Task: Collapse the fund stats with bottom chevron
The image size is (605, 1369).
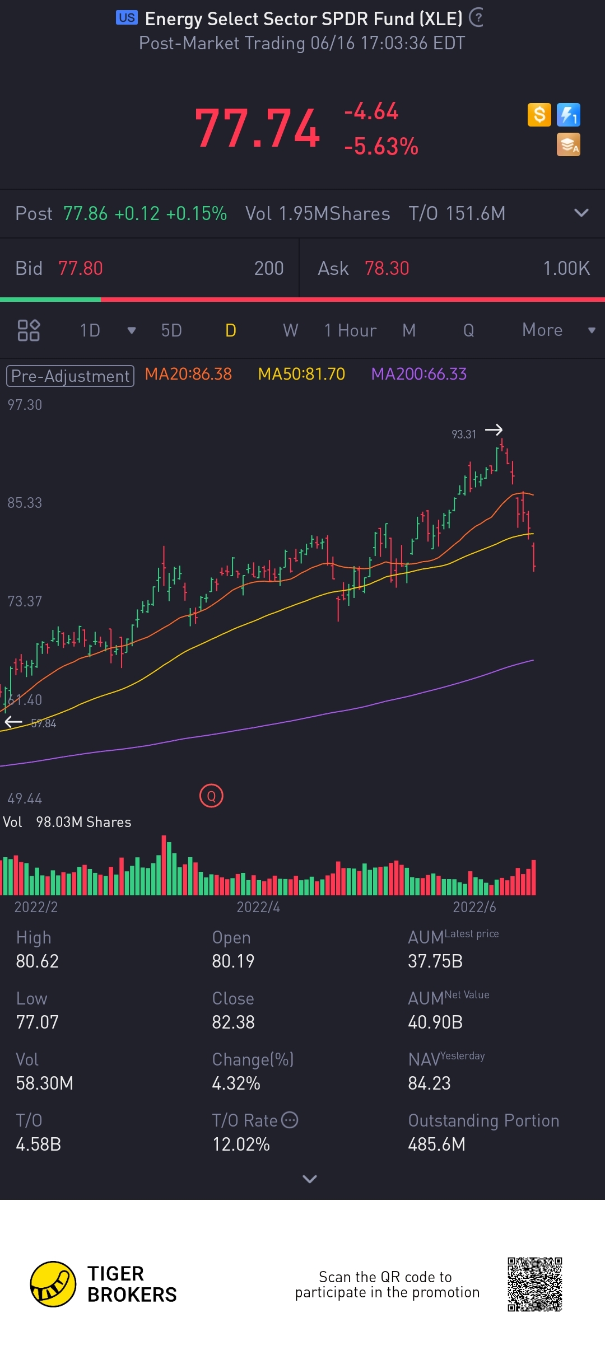Action: [310, 1179]
